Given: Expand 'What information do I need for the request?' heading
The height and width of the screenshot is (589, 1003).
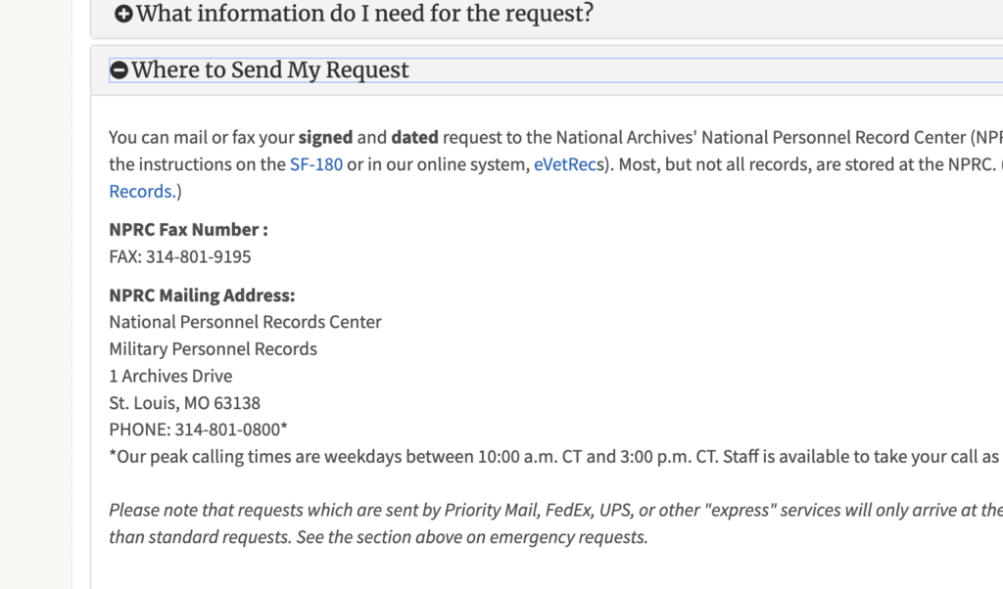Looking at the screenshot, I should coord(364,14).
